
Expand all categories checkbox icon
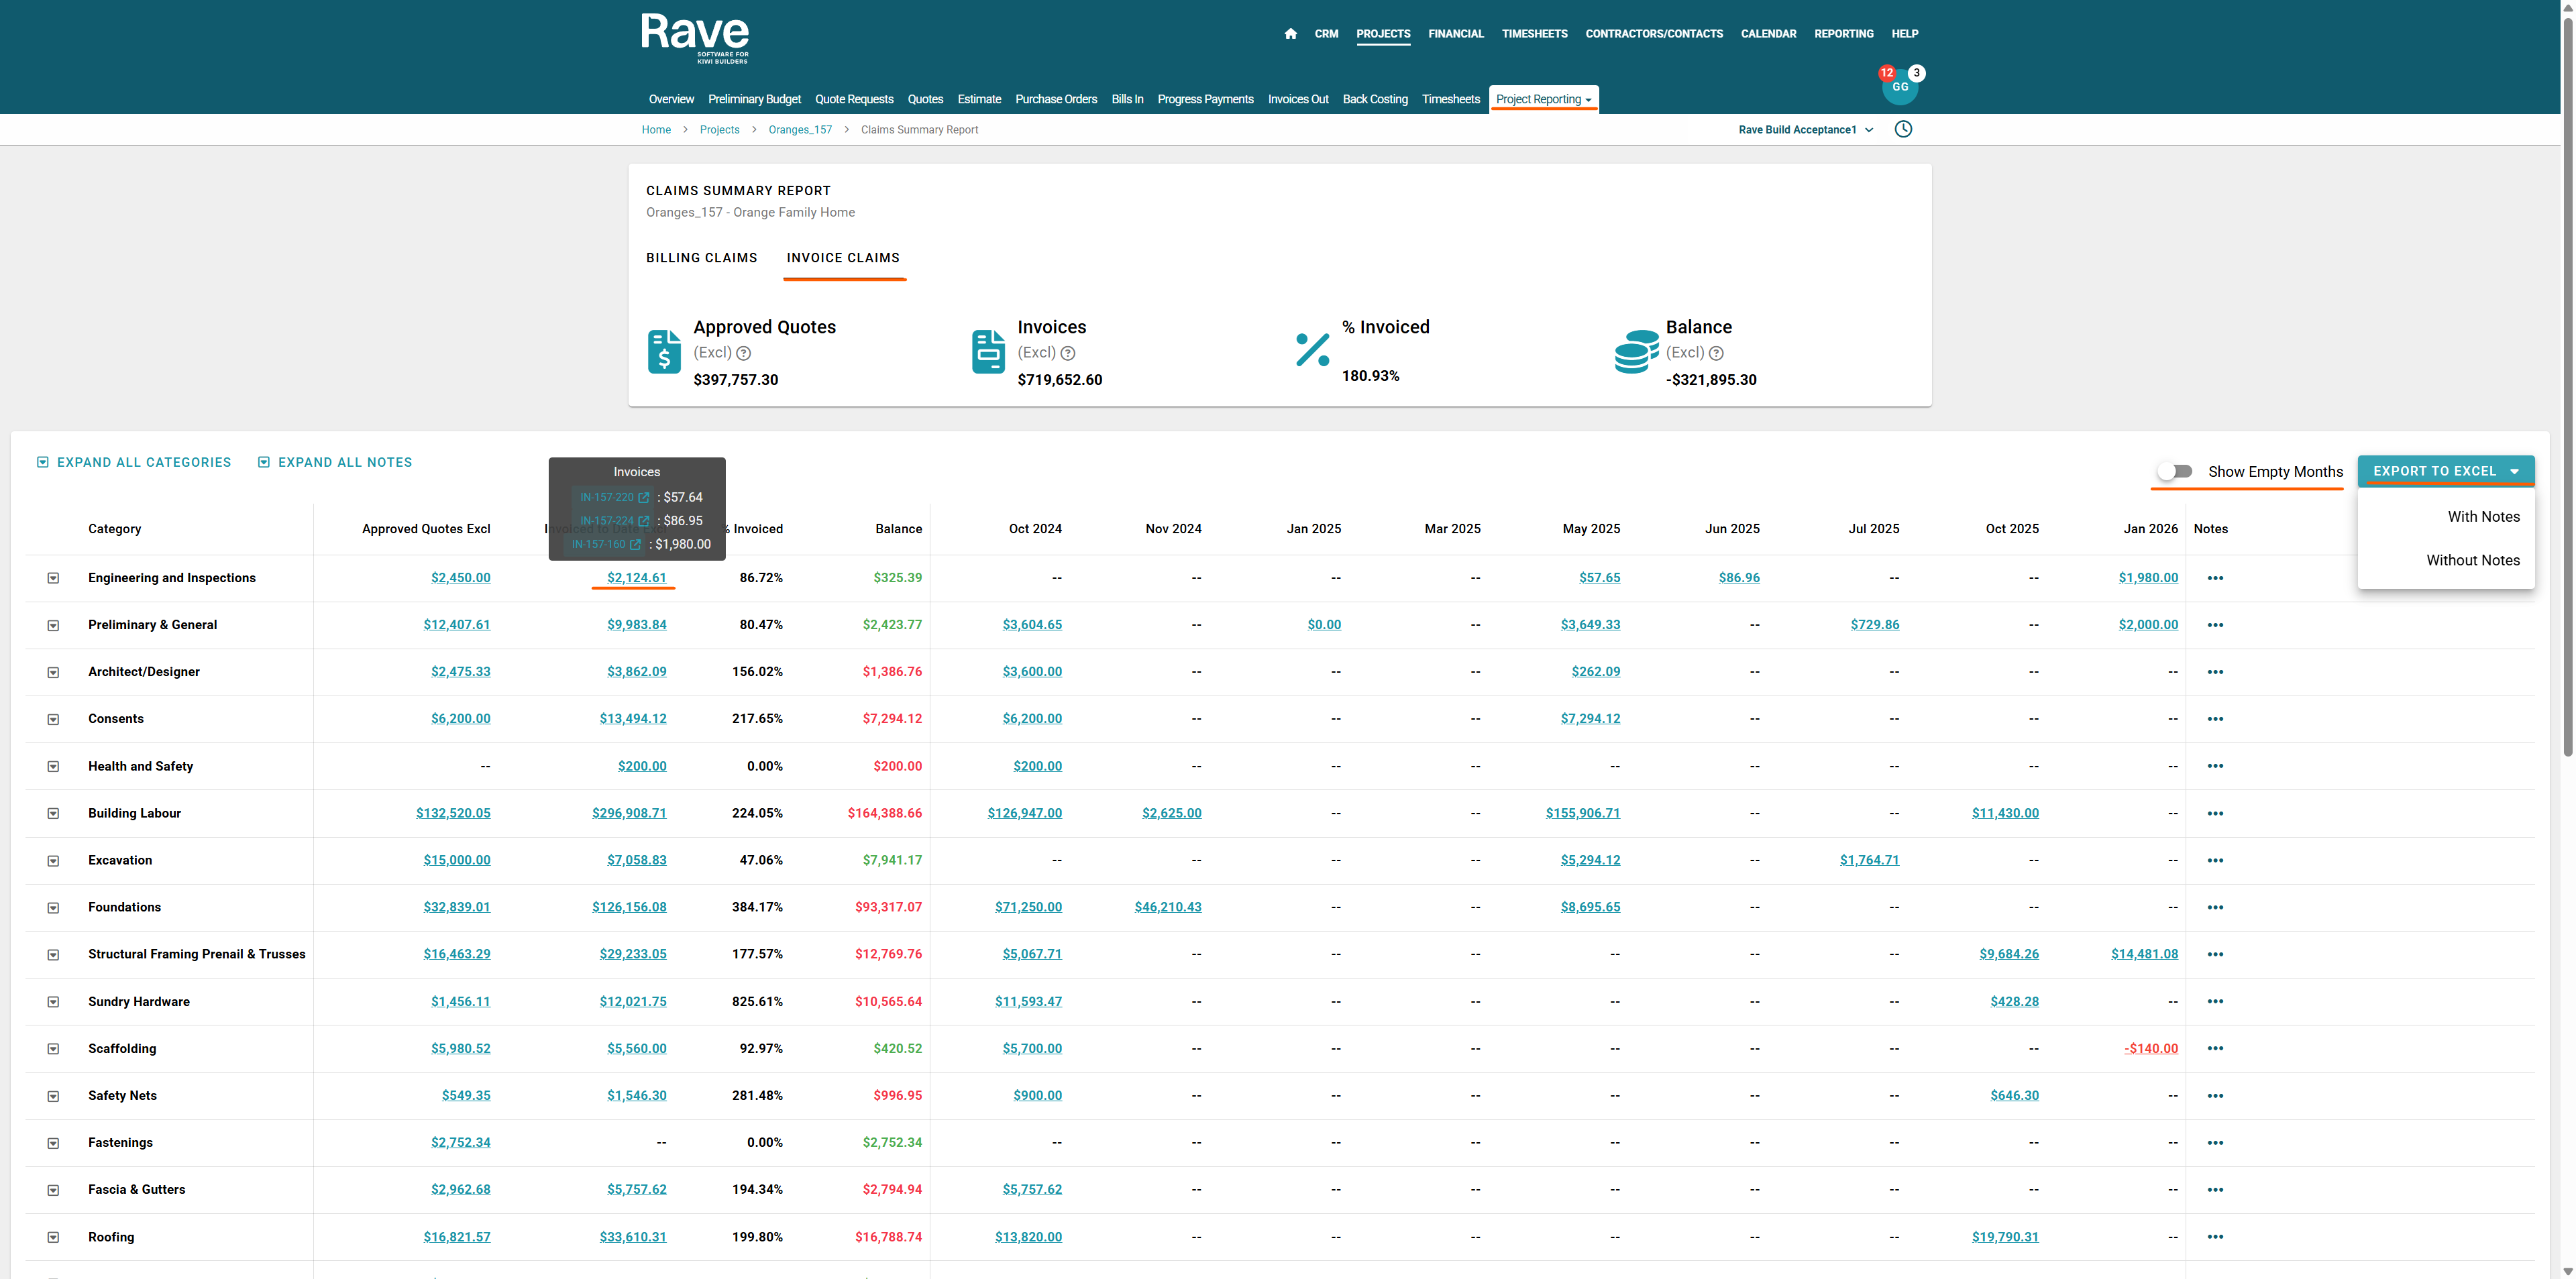tap(43, 462)
